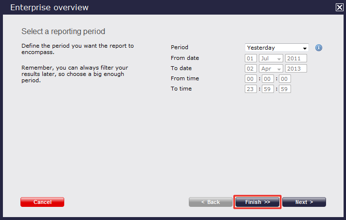The height and width of the screenshot is (220, 346).
Task: Click the To time seconds field
Action: 284,89
